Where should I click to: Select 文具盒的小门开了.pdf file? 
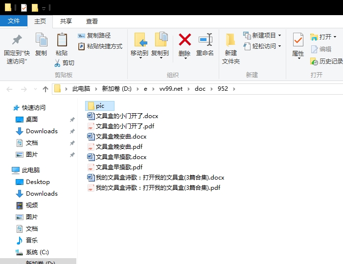120,126
